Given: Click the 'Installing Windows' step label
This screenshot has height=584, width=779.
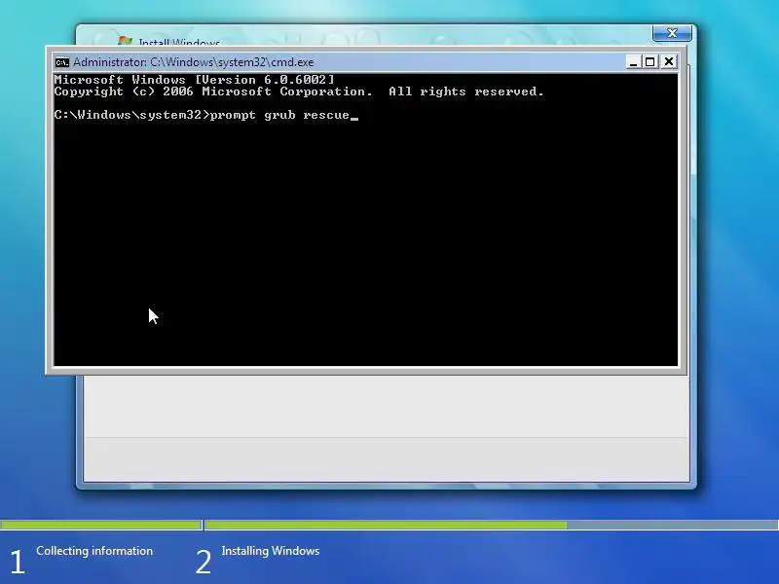Looking at the screenshot, I should pyautogui.click(x=271, y=551).
